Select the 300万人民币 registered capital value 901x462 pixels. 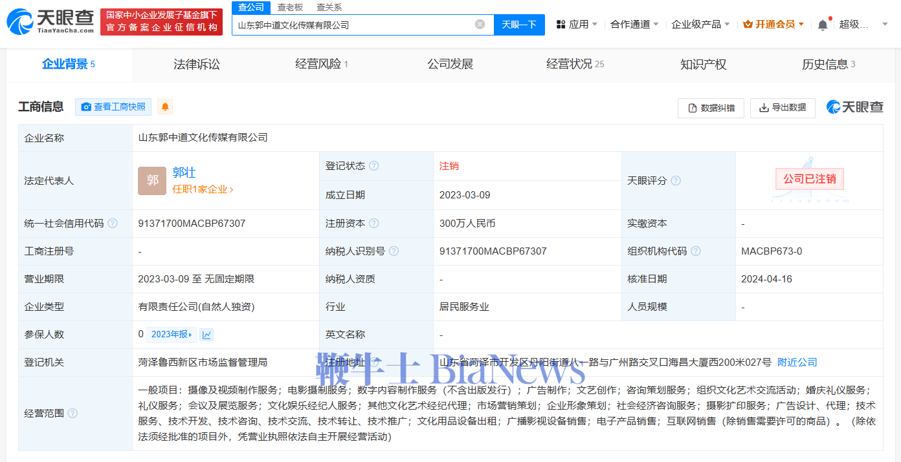coord(467,224)
